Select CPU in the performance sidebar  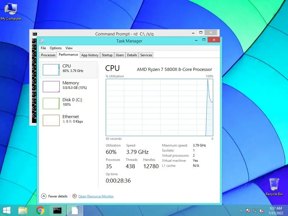69,70
